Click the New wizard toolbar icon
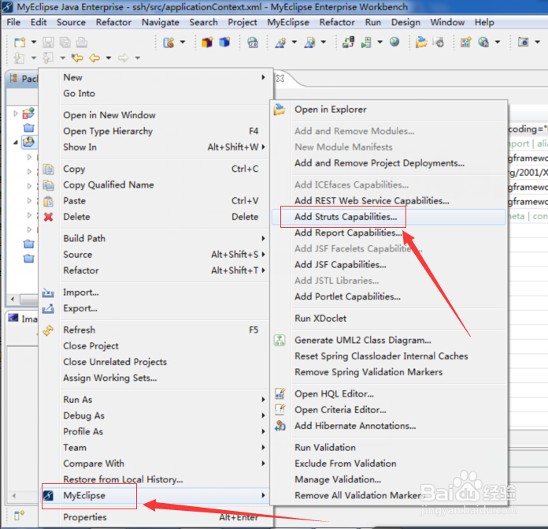The width and height of the screenshot is (548, 529). pos(20,43)
